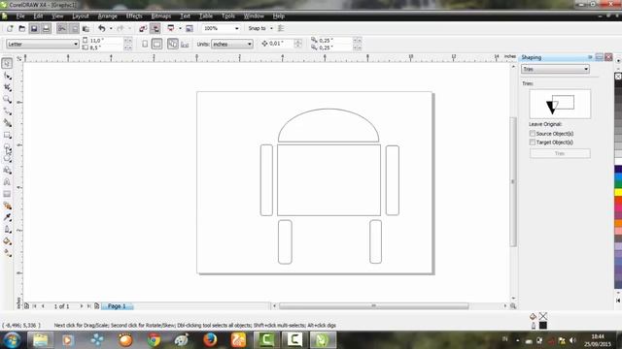Click the Save icon in toolbar
This screenshot has height=349, width=622.
pos(34,28)
